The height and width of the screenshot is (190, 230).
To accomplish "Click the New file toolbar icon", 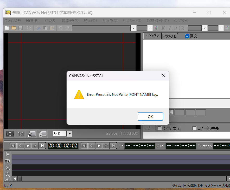I will [x=7, y=28].
